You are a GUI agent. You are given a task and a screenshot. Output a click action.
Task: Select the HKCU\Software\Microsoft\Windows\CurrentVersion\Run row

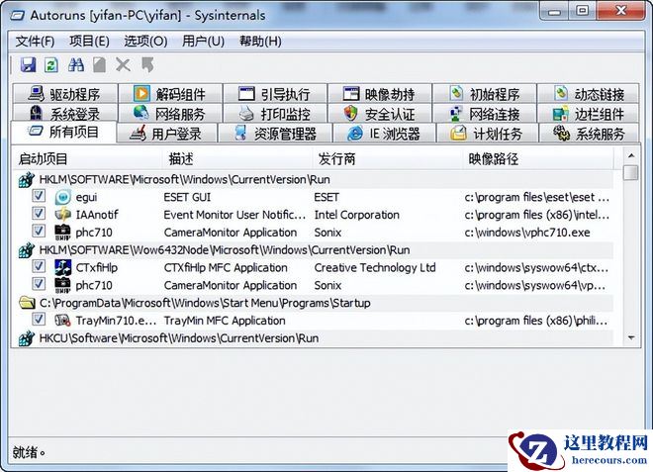(x=314, y=337)
